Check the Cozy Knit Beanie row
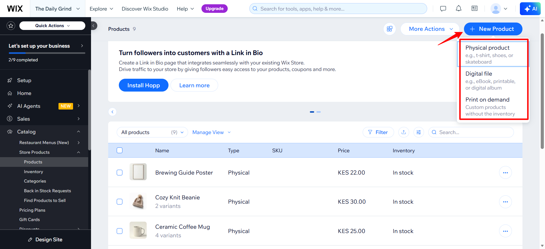This screenshot has width=545, height=249. 120,202
